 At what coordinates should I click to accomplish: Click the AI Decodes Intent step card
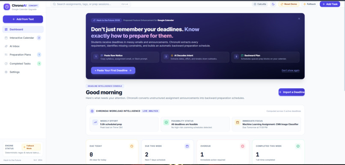pos(195,57)
